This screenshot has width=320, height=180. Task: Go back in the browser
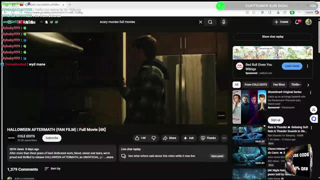pos(5,12)
